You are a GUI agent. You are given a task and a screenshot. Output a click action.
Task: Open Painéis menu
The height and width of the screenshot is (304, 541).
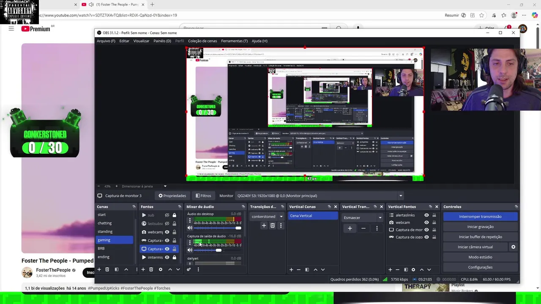(x=162, y=41)
